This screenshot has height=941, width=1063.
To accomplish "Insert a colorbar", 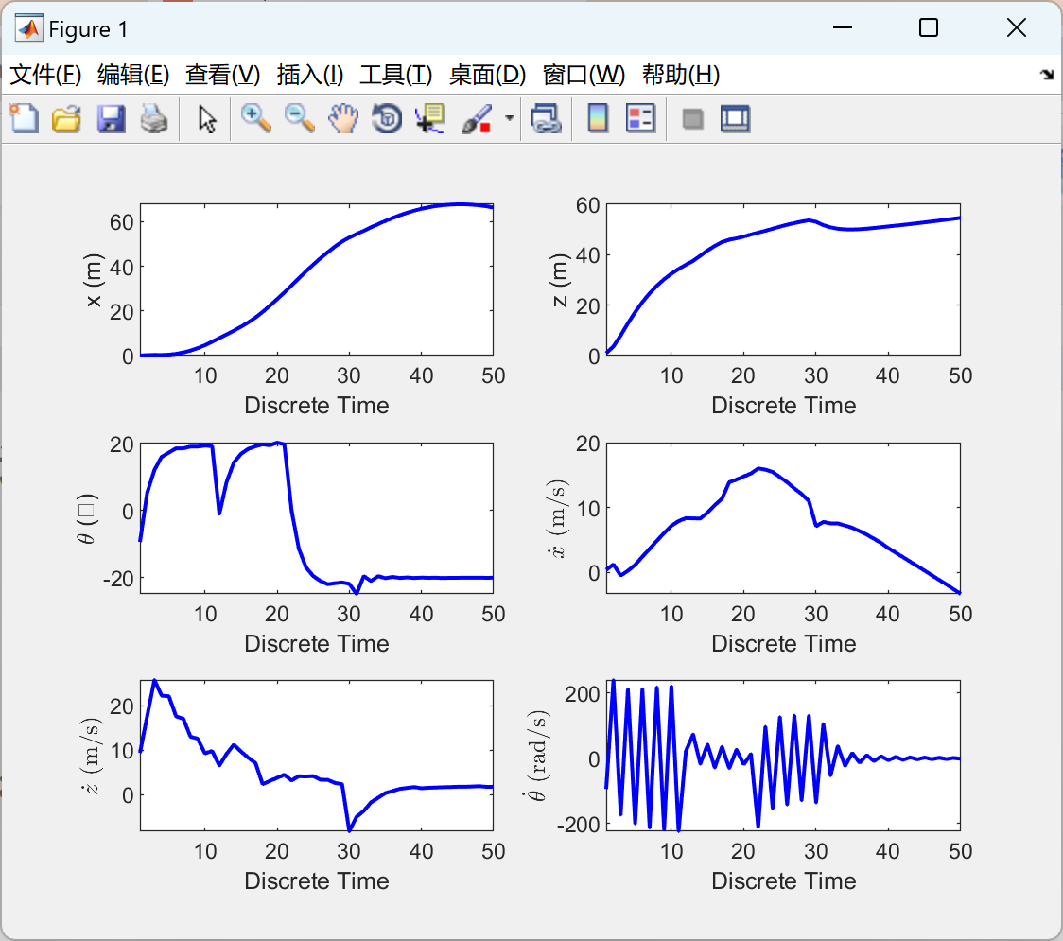I will (x=598, y=118).
